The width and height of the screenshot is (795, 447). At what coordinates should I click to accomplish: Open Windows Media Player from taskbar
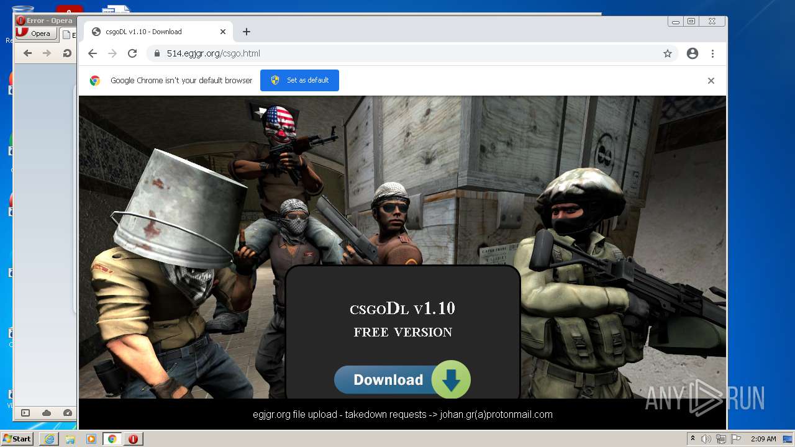coord(91,439)
